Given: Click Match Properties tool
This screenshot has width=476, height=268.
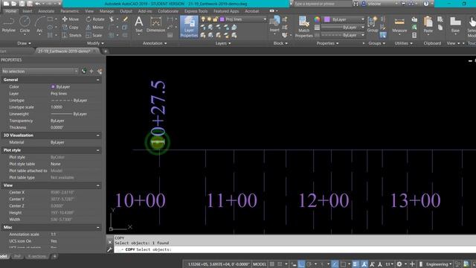Looking at the screenshot, I should [303, 27].
